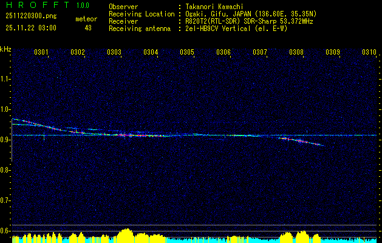Click the 0308 time axis marker
The height and width of the screenshot is (243, 382).
[x=296, y=52]
